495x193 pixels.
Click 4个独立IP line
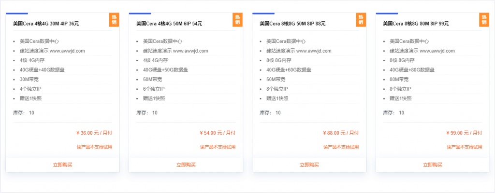tap(30, 89)
